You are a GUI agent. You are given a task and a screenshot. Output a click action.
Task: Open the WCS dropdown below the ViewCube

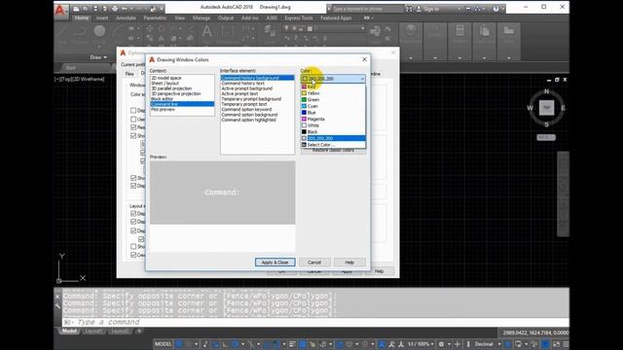pos(546,137)
